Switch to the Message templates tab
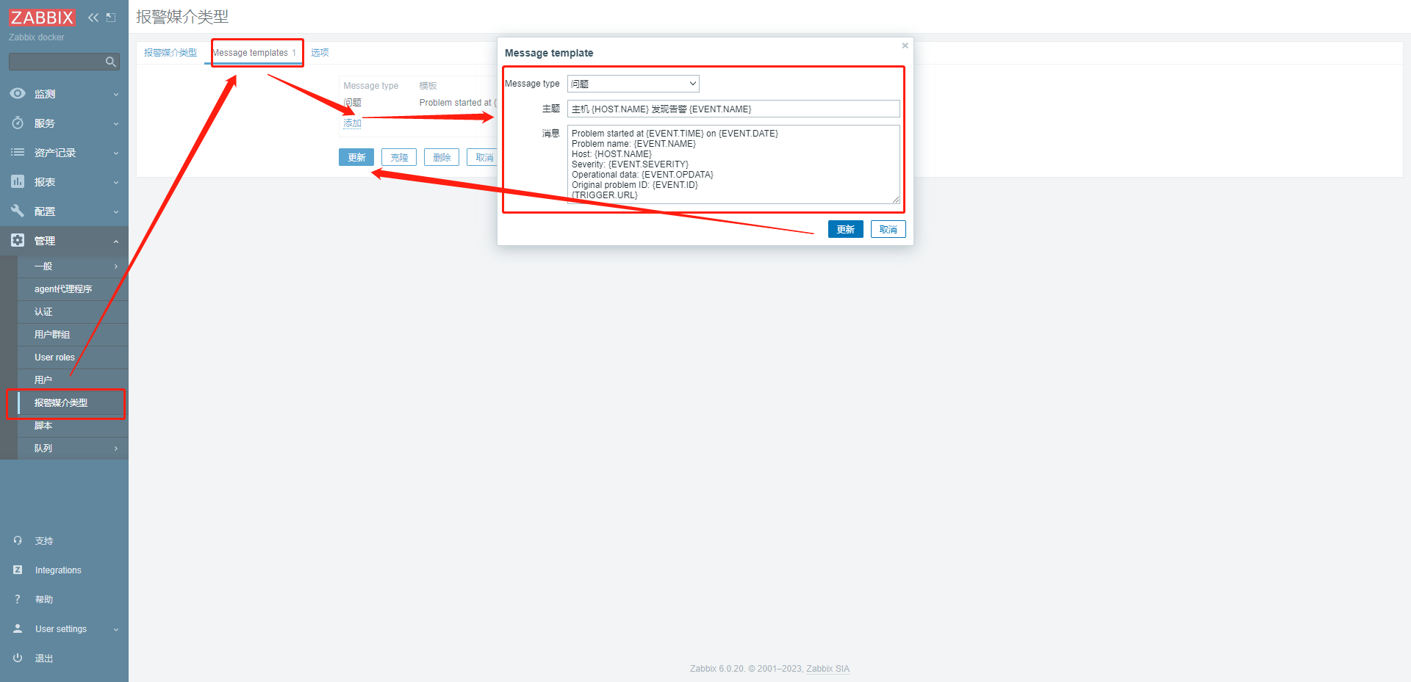 click(254, 53)
